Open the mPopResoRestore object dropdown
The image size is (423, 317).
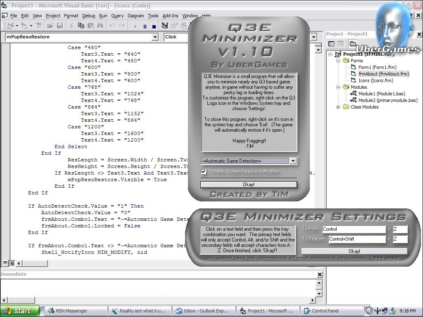point(155,37)
